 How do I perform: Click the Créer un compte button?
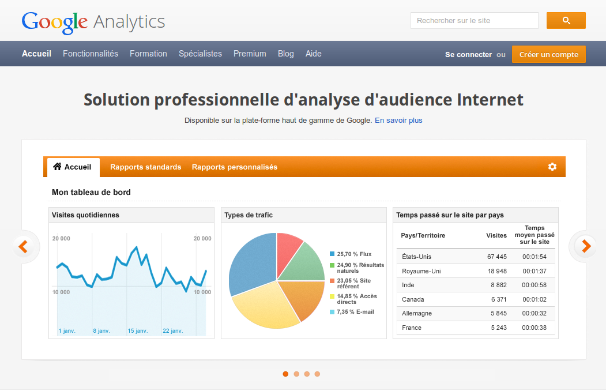(549, 54)
